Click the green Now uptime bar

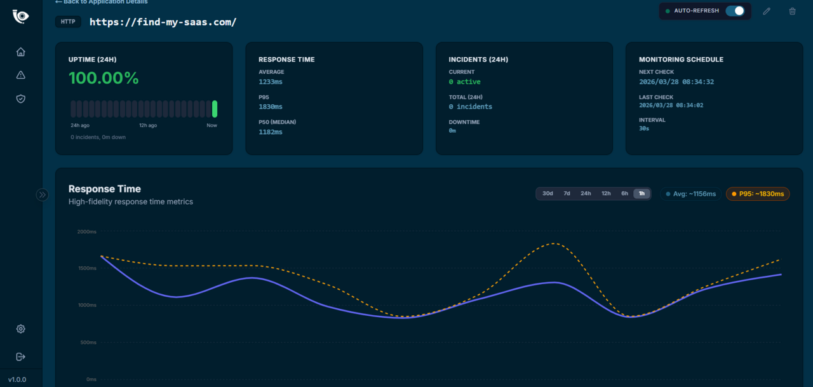(215, 109)
